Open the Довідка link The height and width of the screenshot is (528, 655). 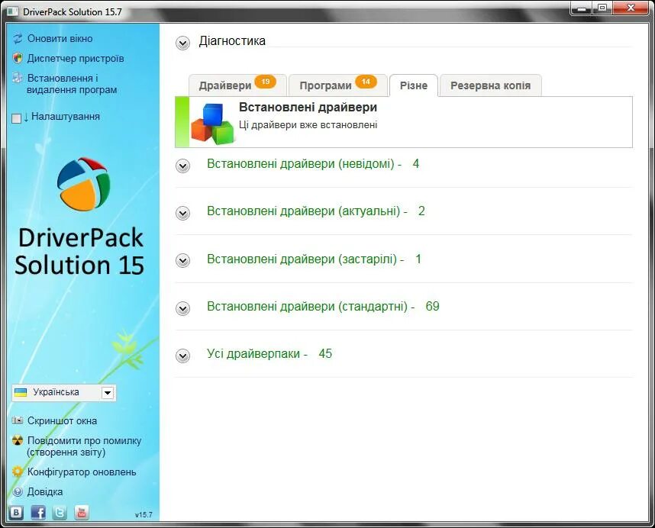(x=45, y=491)
